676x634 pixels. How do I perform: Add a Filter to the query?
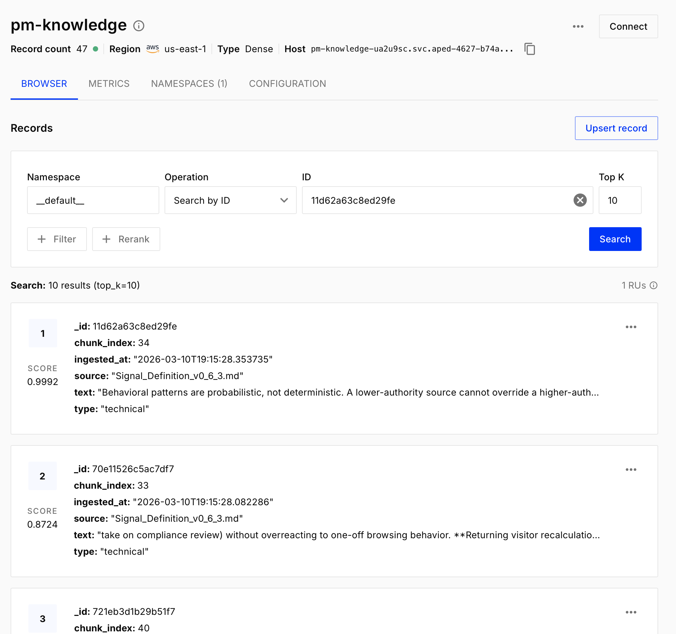(57, 239)
